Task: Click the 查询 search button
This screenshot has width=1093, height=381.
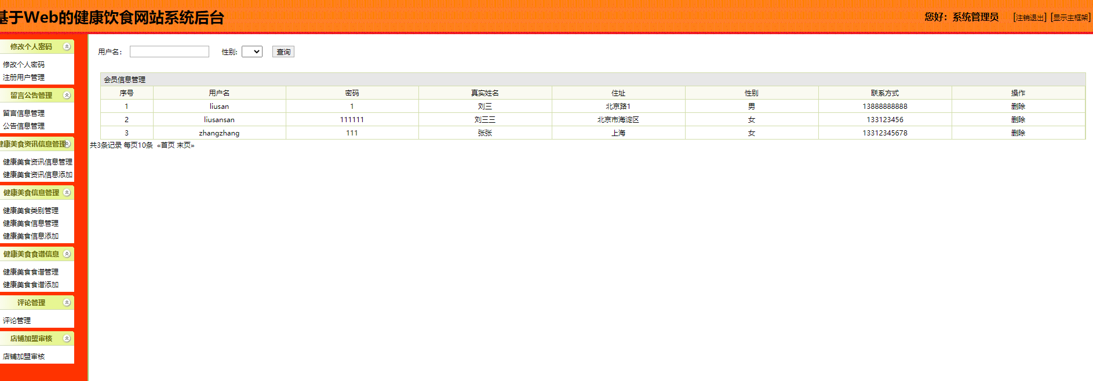Action: [x=283, y=52]
